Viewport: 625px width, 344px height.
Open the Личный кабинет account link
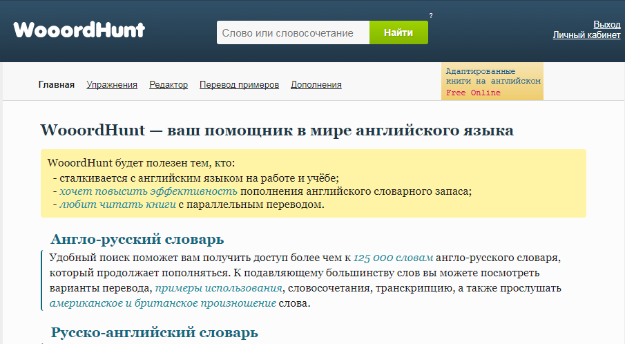coord(586,35)
